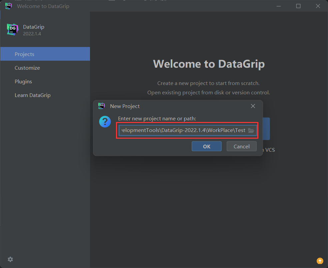Click DataGrip icon in window title bar
This screenshot has height=268, width=328.
9,6
